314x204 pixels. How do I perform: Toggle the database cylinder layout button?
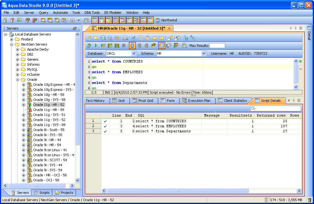click(x=108, y=20)
